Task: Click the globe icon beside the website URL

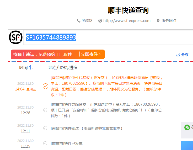Action: point(100,21)
